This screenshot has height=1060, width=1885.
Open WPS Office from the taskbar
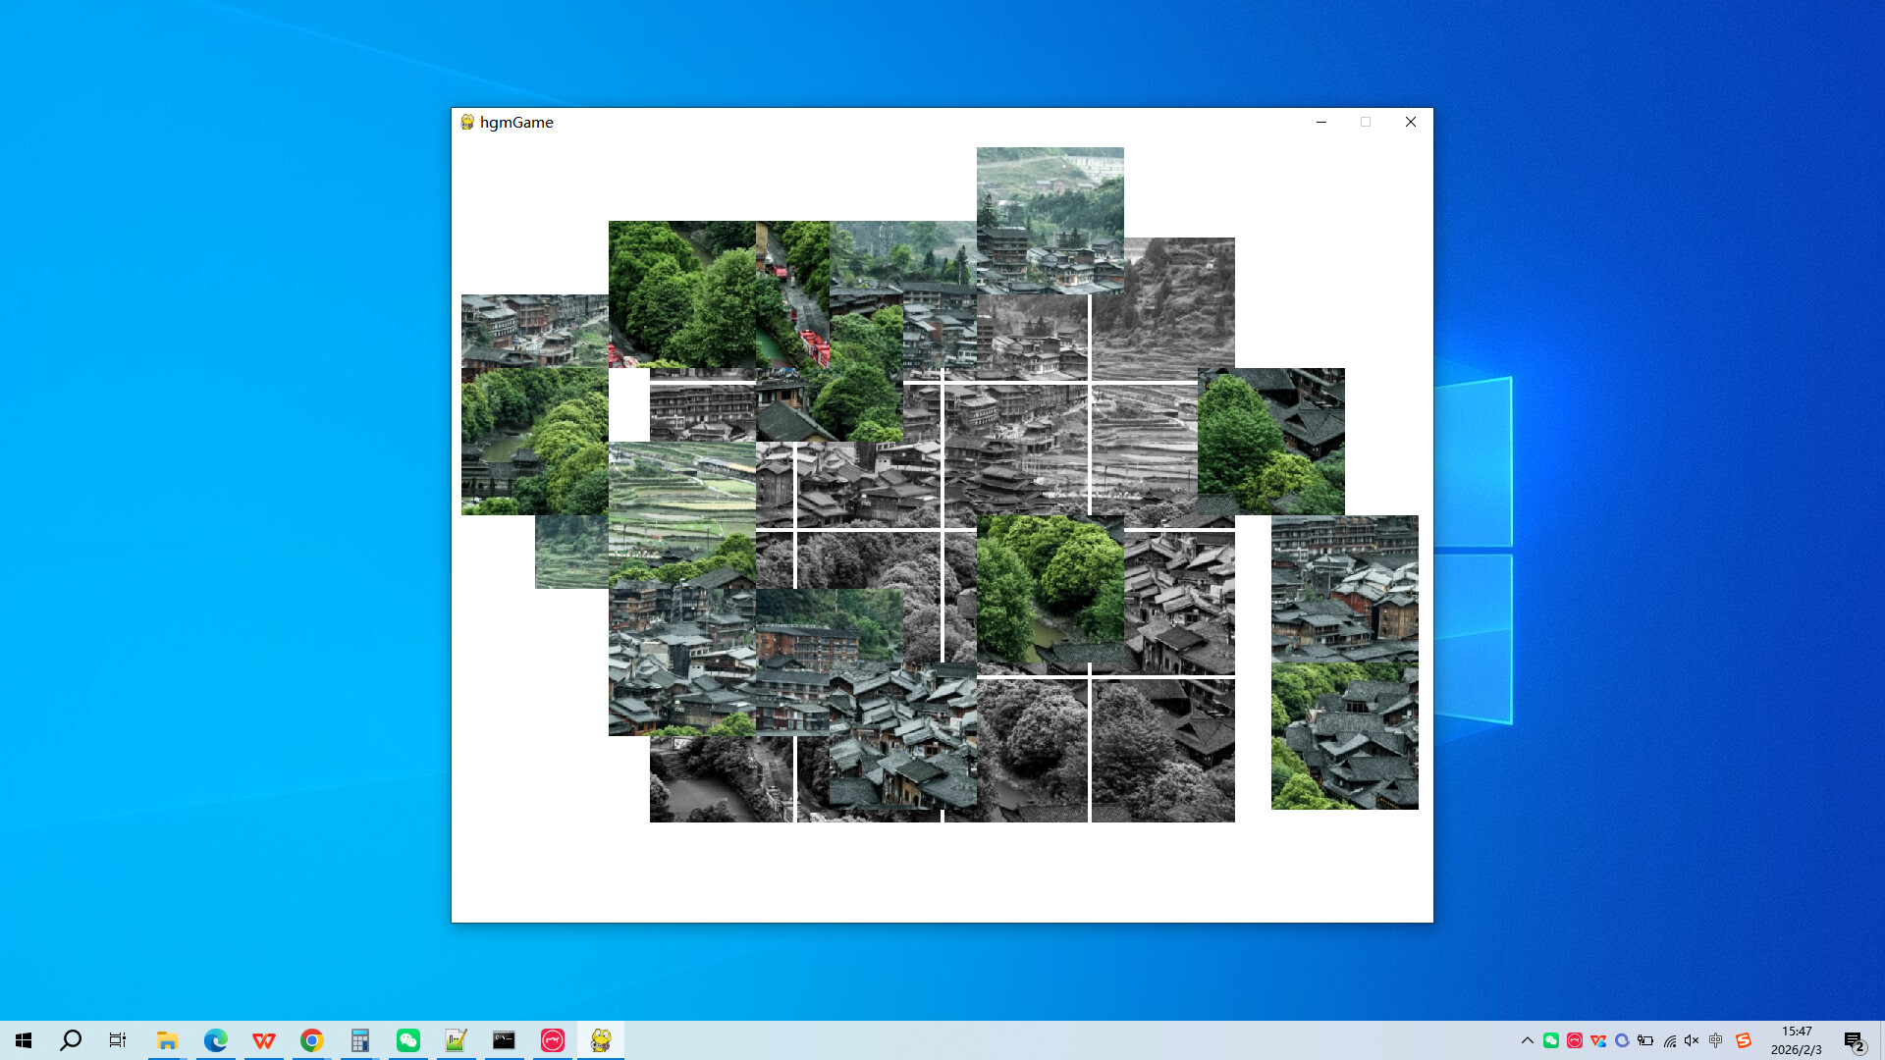pos(263,1039)
